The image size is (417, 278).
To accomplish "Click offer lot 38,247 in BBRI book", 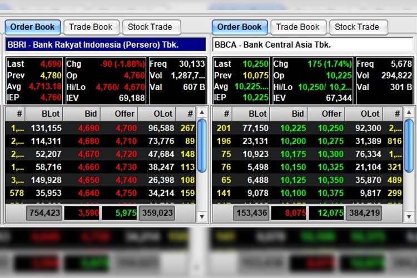I will pos(161,167).
